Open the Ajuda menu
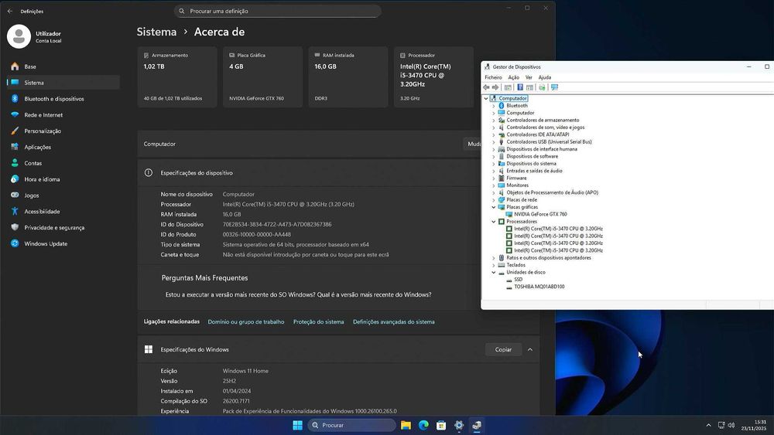Viewport: 774px width, 435px height. click(544, 77)
